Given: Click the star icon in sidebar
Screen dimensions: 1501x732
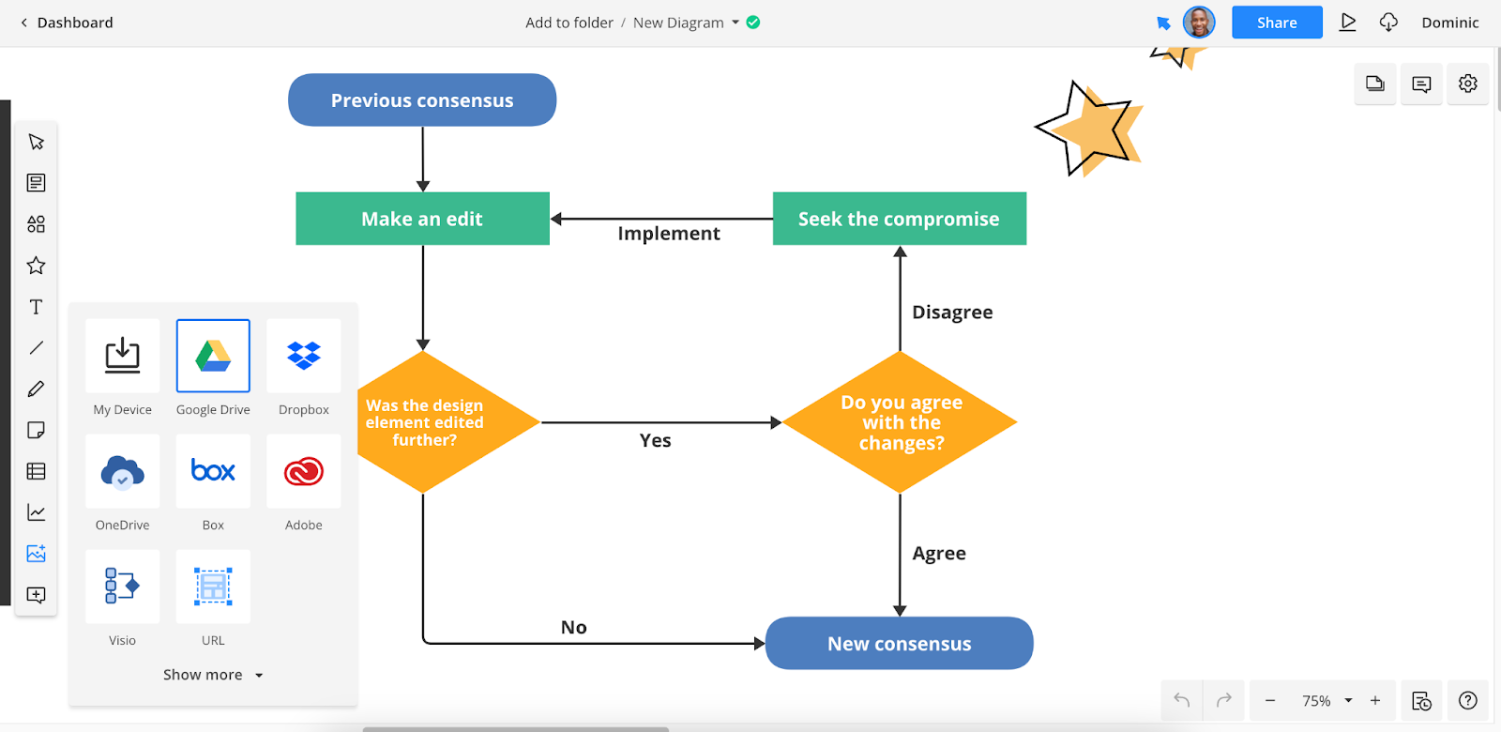Looking at the screenshot, I should click(x=37, y=266).
